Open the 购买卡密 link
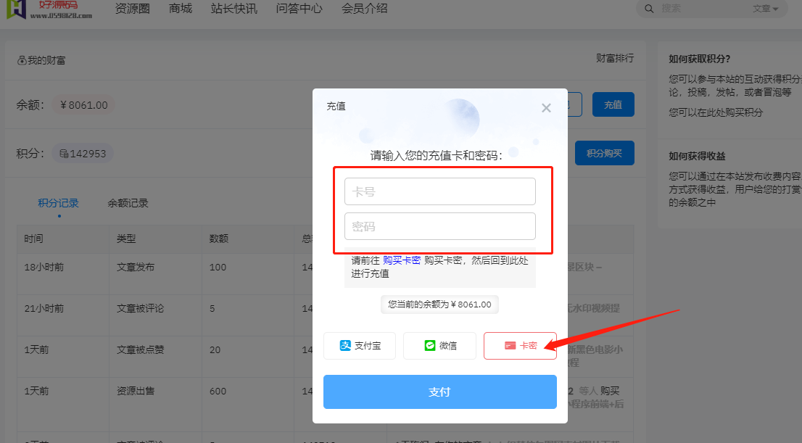 tap(402, 260)
